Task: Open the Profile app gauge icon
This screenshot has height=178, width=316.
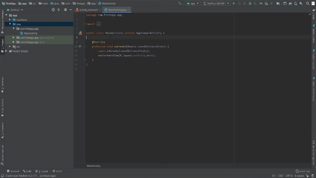Action: [261, 3]
